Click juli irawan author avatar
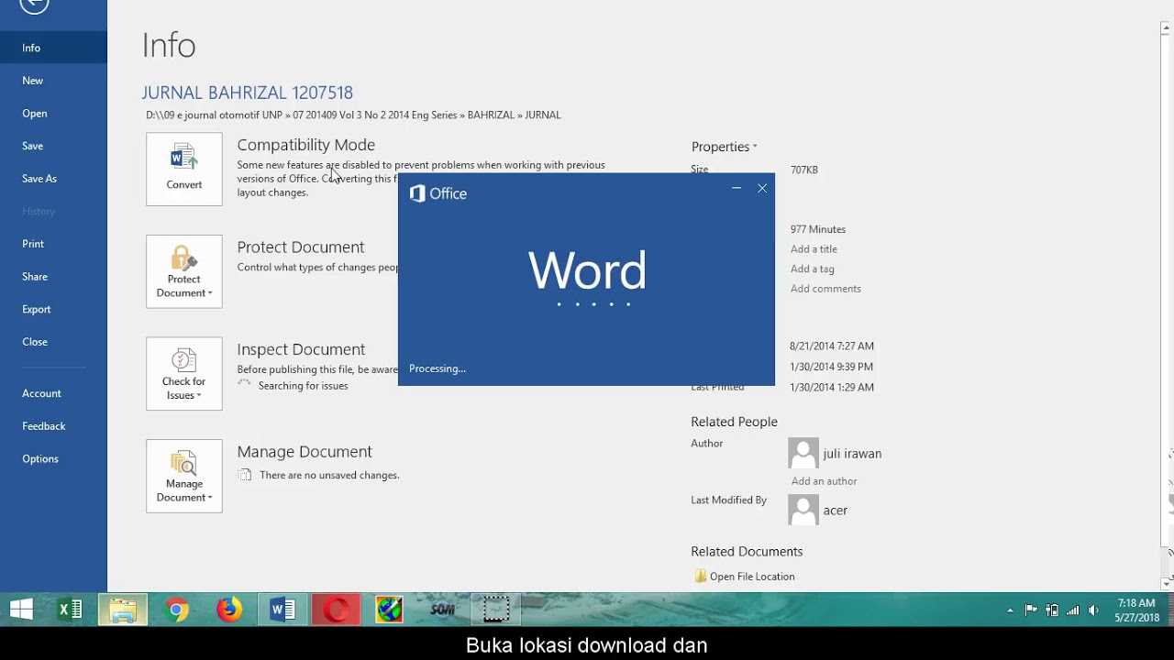The image size is (1174, 660). pos(803,454)
